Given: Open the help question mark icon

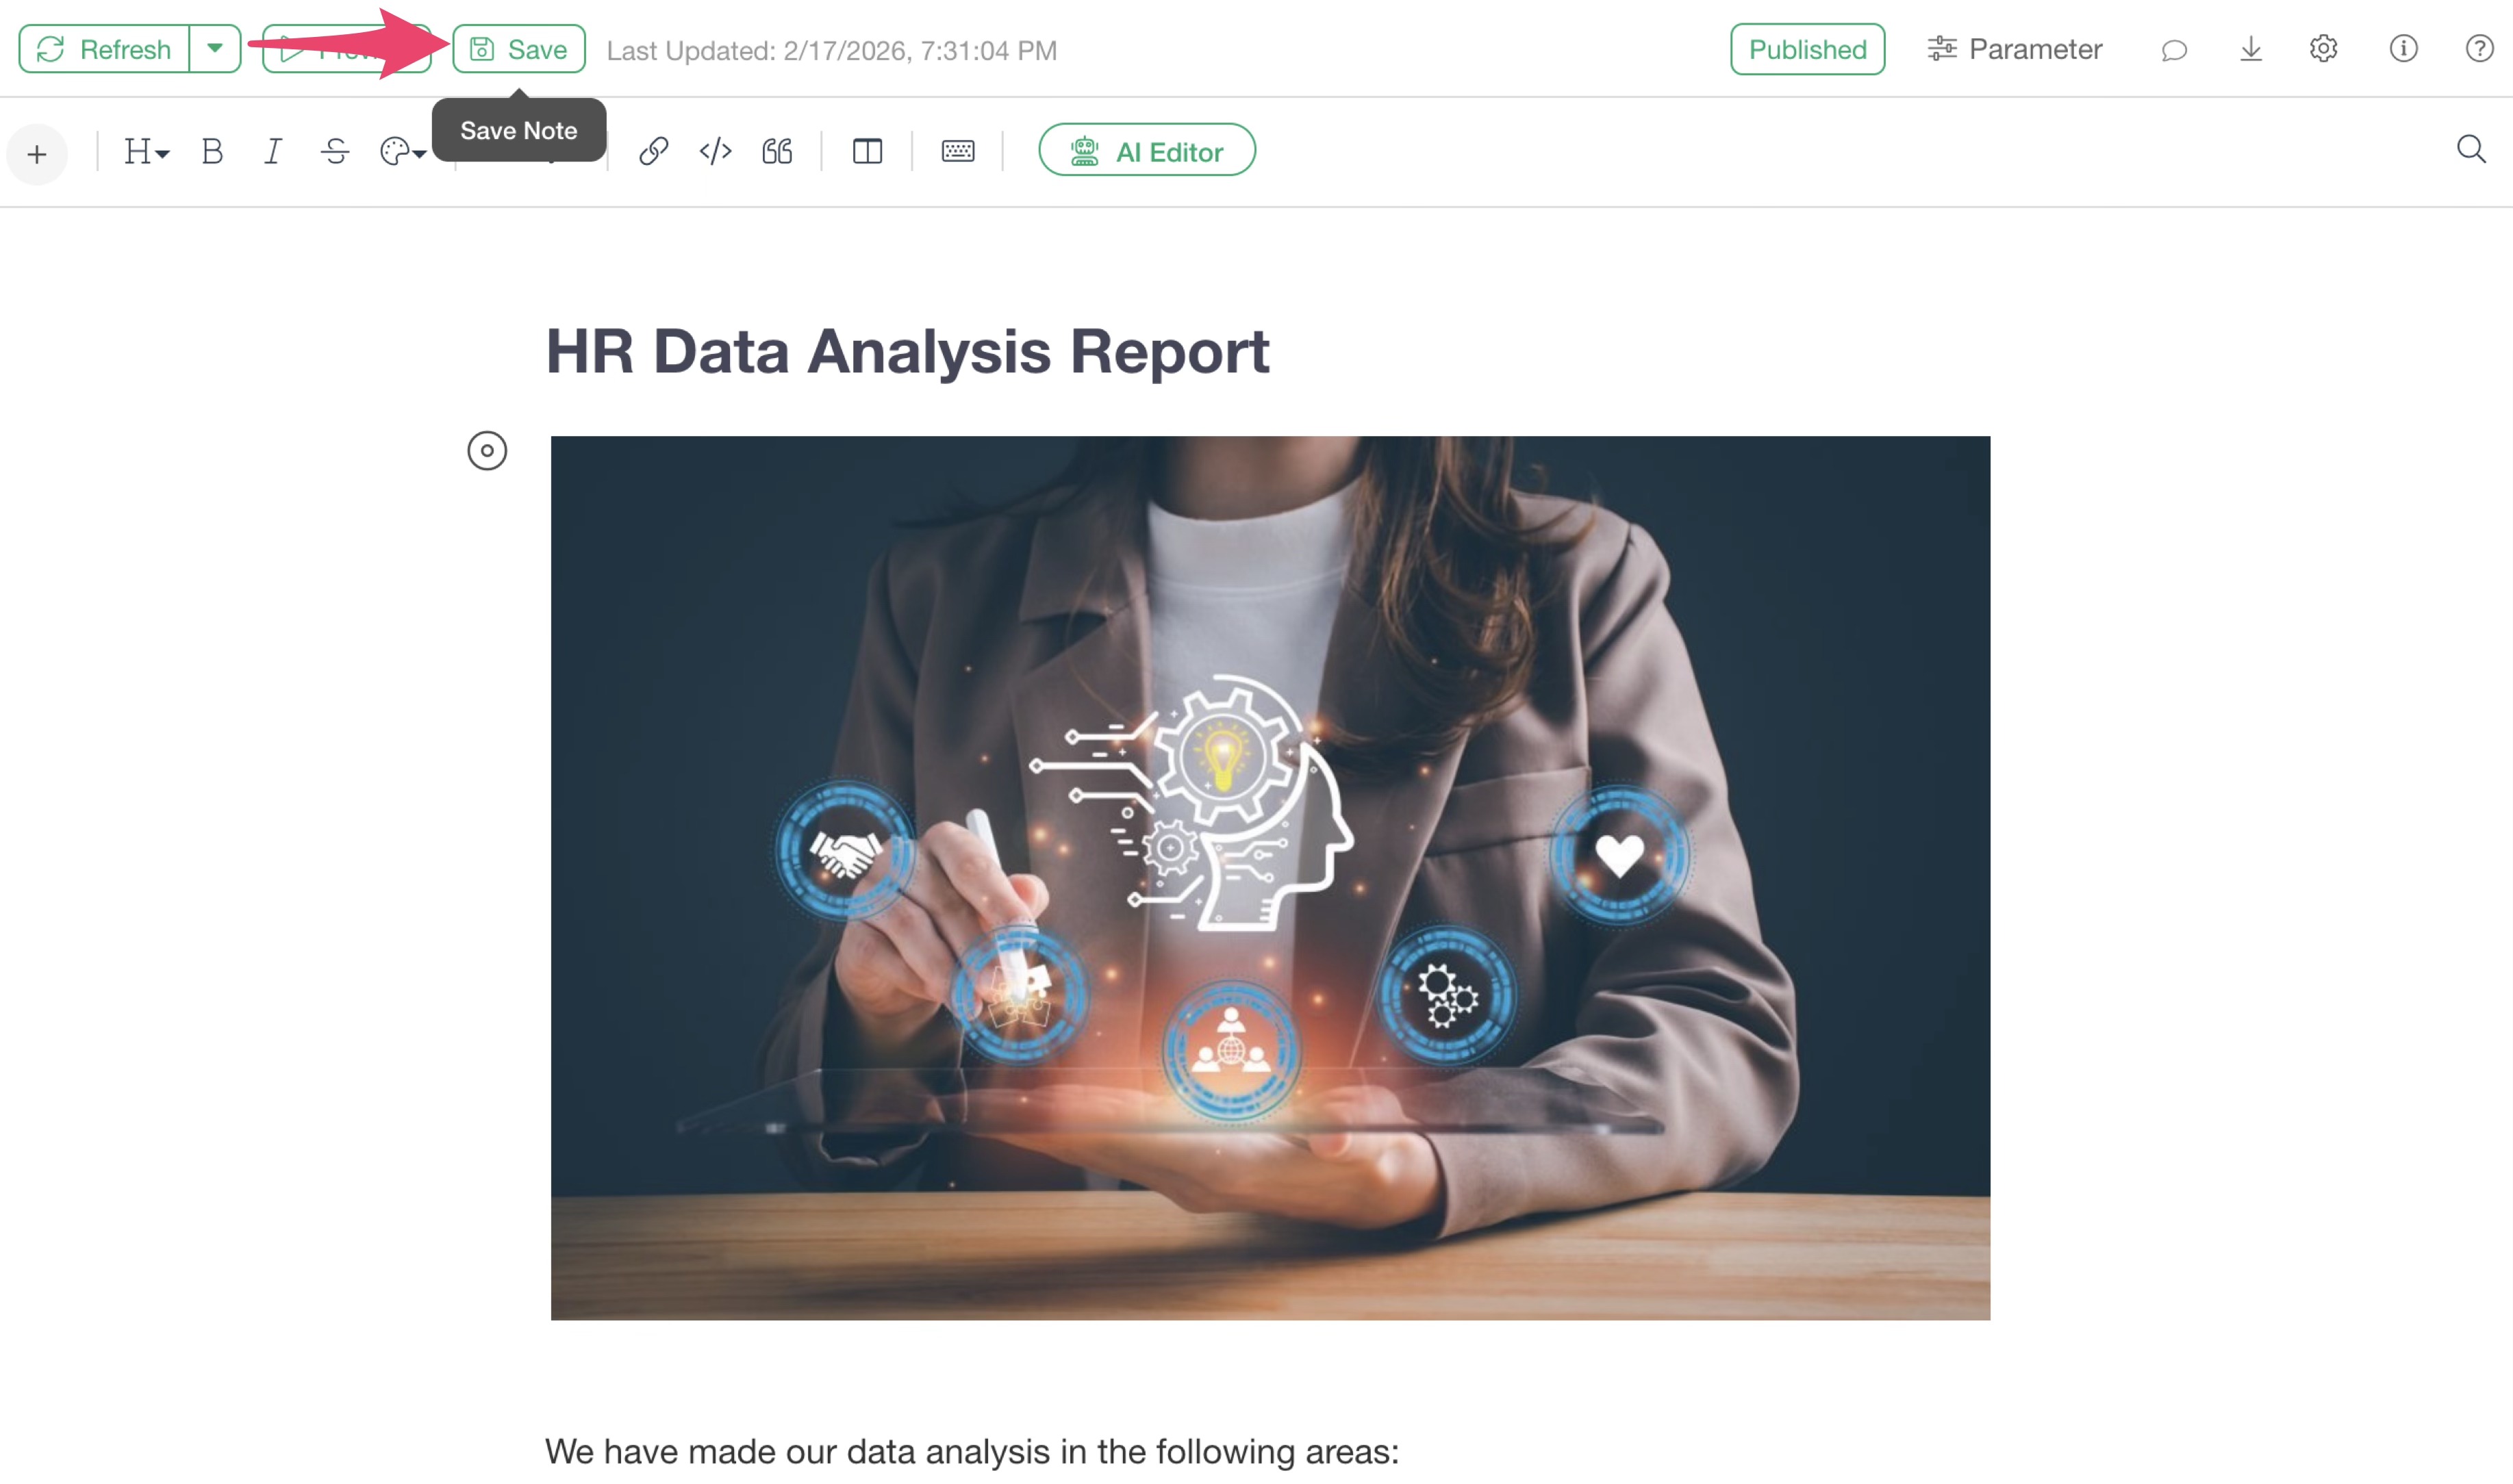Looking at the screenshot, I should [x=2479, y=49].
